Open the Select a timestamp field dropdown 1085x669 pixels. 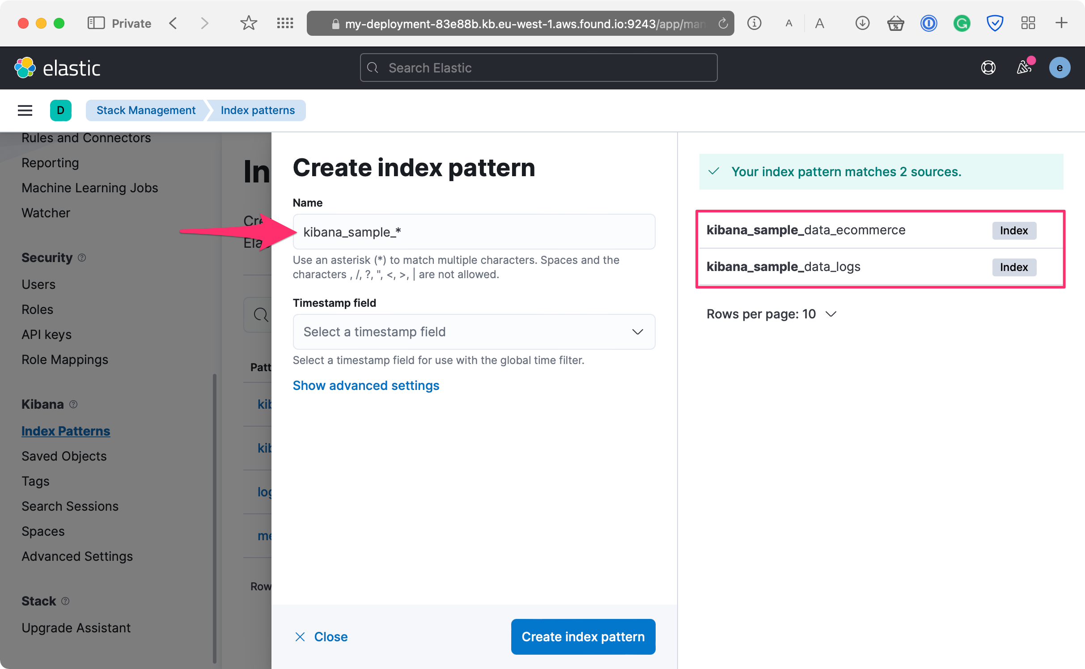474,332
